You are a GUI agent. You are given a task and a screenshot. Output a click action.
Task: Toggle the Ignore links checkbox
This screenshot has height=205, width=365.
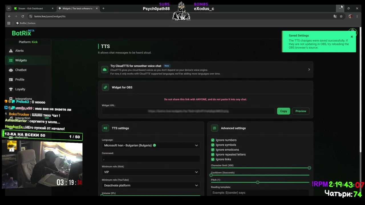pyautogui.click(x=213, y=159)
